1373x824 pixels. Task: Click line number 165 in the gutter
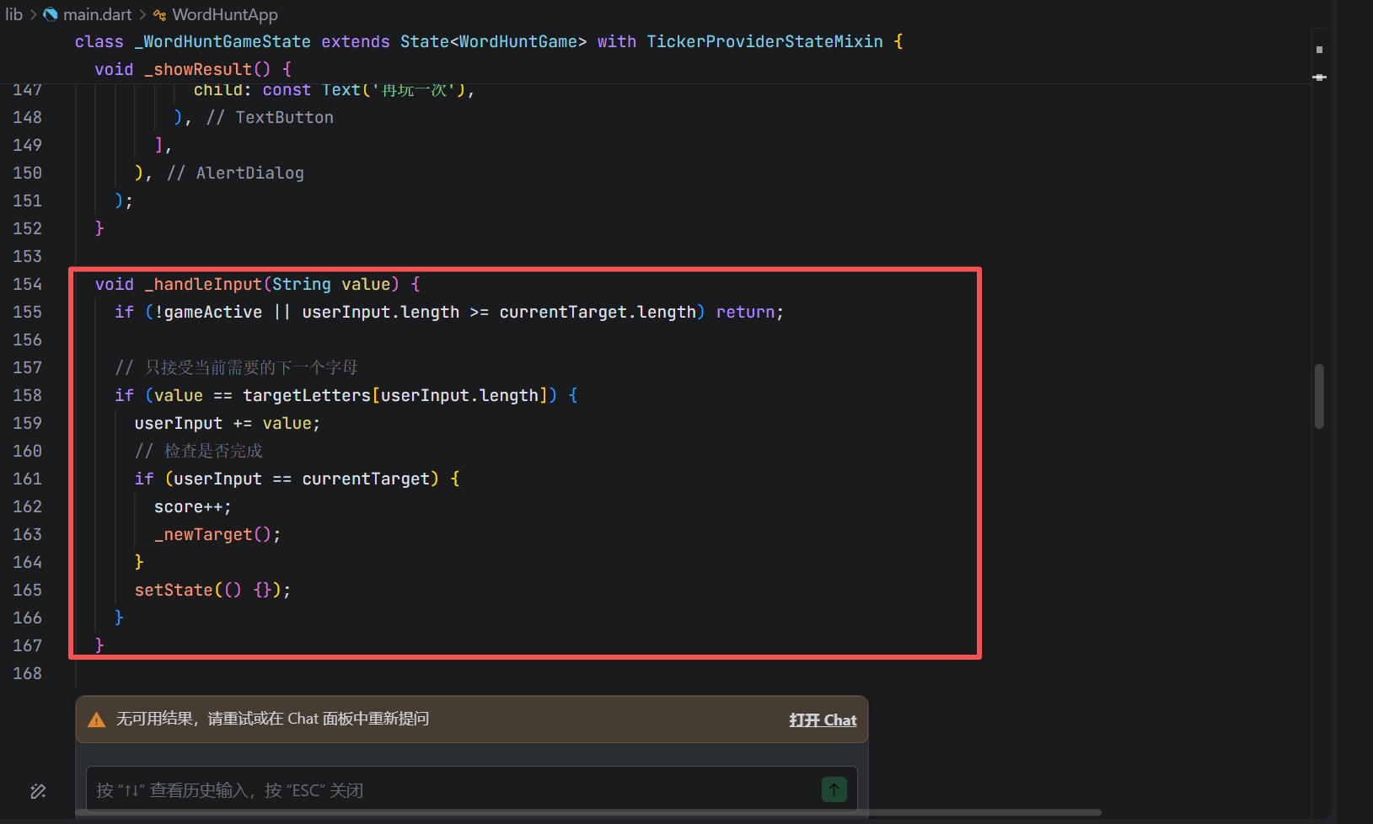point(27,590)
